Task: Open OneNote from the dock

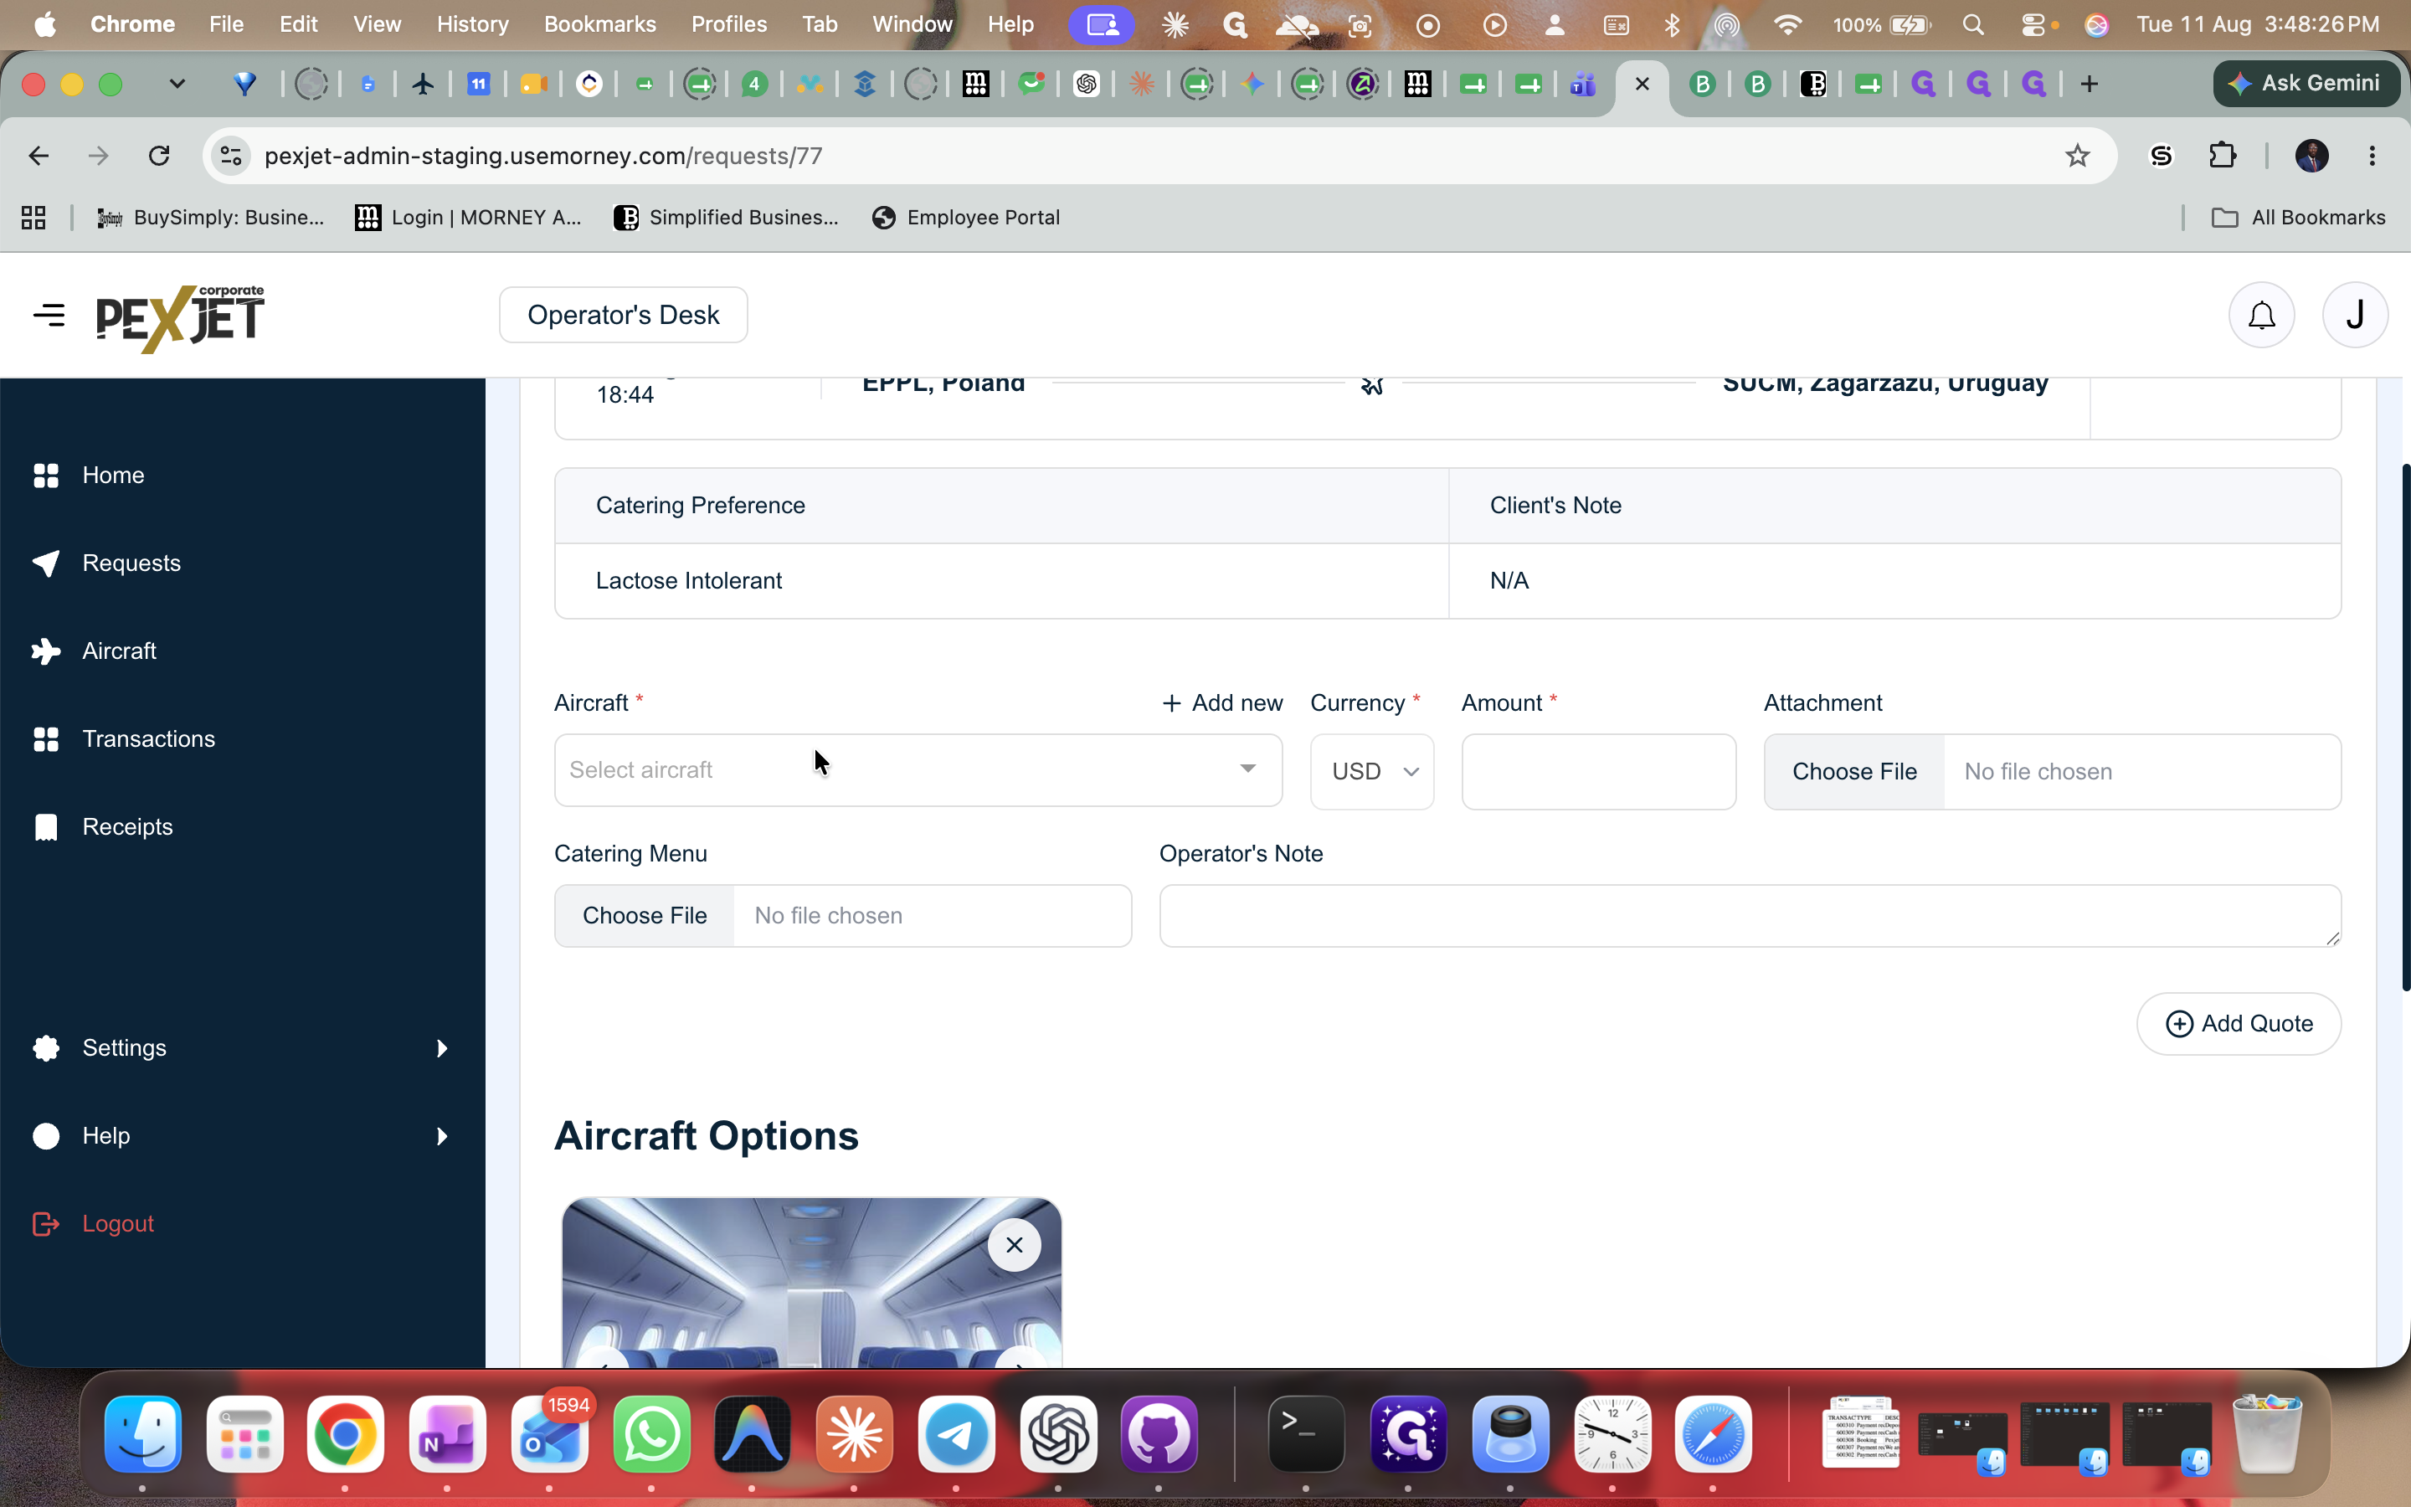Action: [447, 1434]
